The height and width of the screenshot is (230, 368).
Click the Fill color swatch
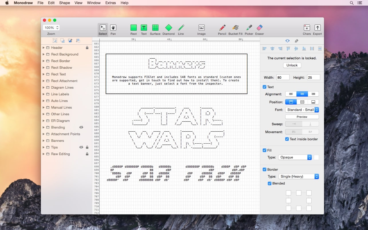pos(316,157)
